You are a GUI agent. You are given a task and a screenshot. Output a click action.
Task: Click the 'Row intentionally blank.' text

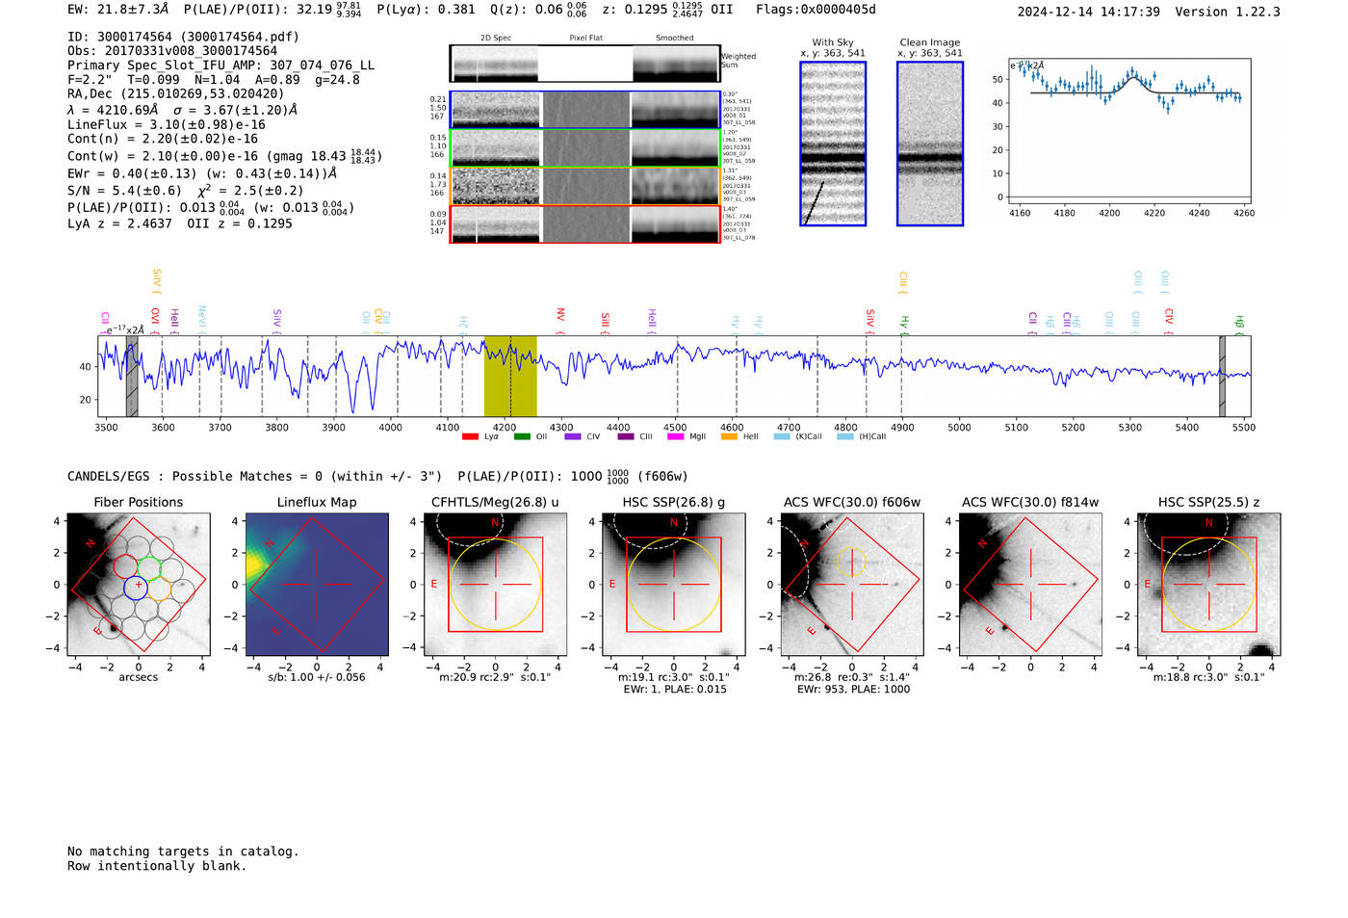tap(157, 866)
